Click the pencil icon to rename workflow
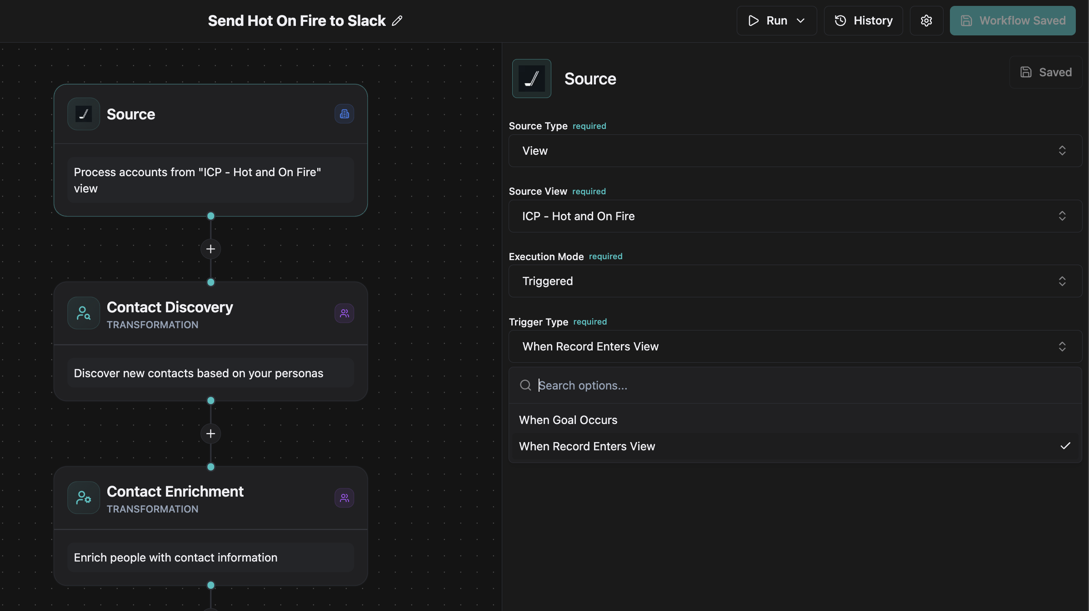This screenshot has height=611, width=1089. pos(397,21)
